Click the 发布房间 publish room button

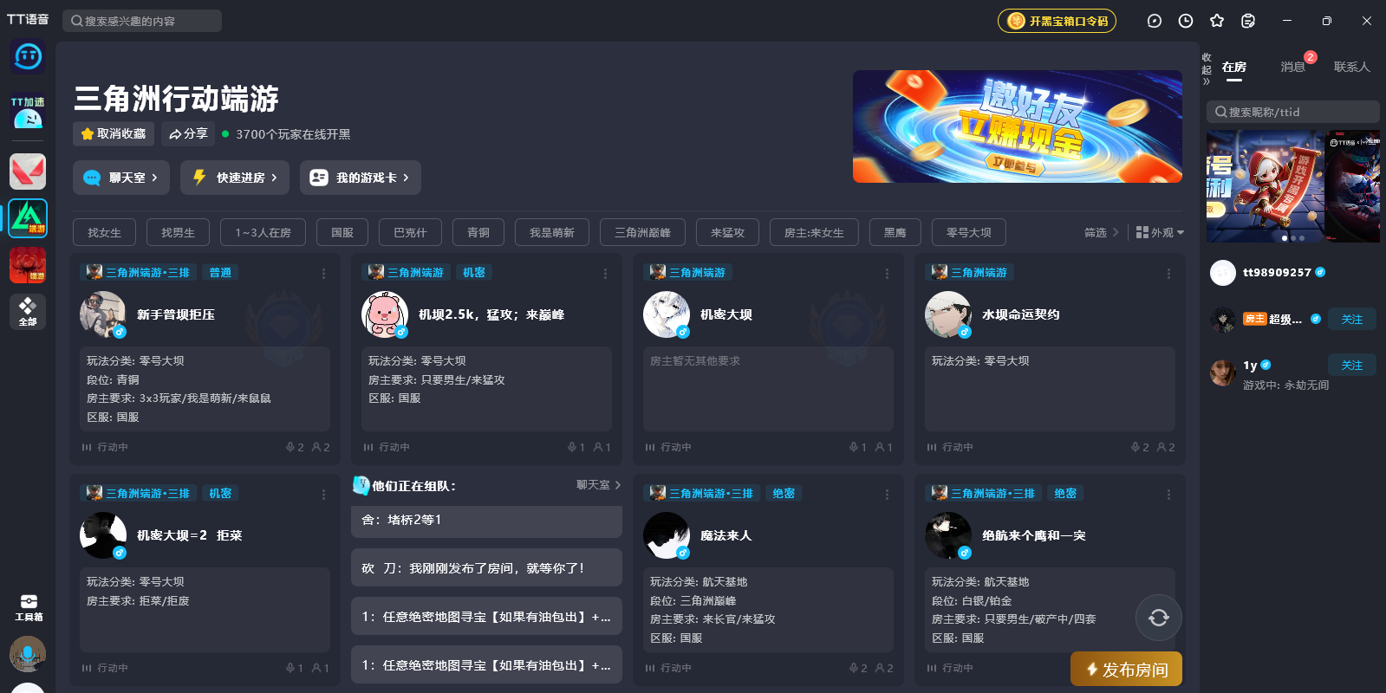(1127, 669)
